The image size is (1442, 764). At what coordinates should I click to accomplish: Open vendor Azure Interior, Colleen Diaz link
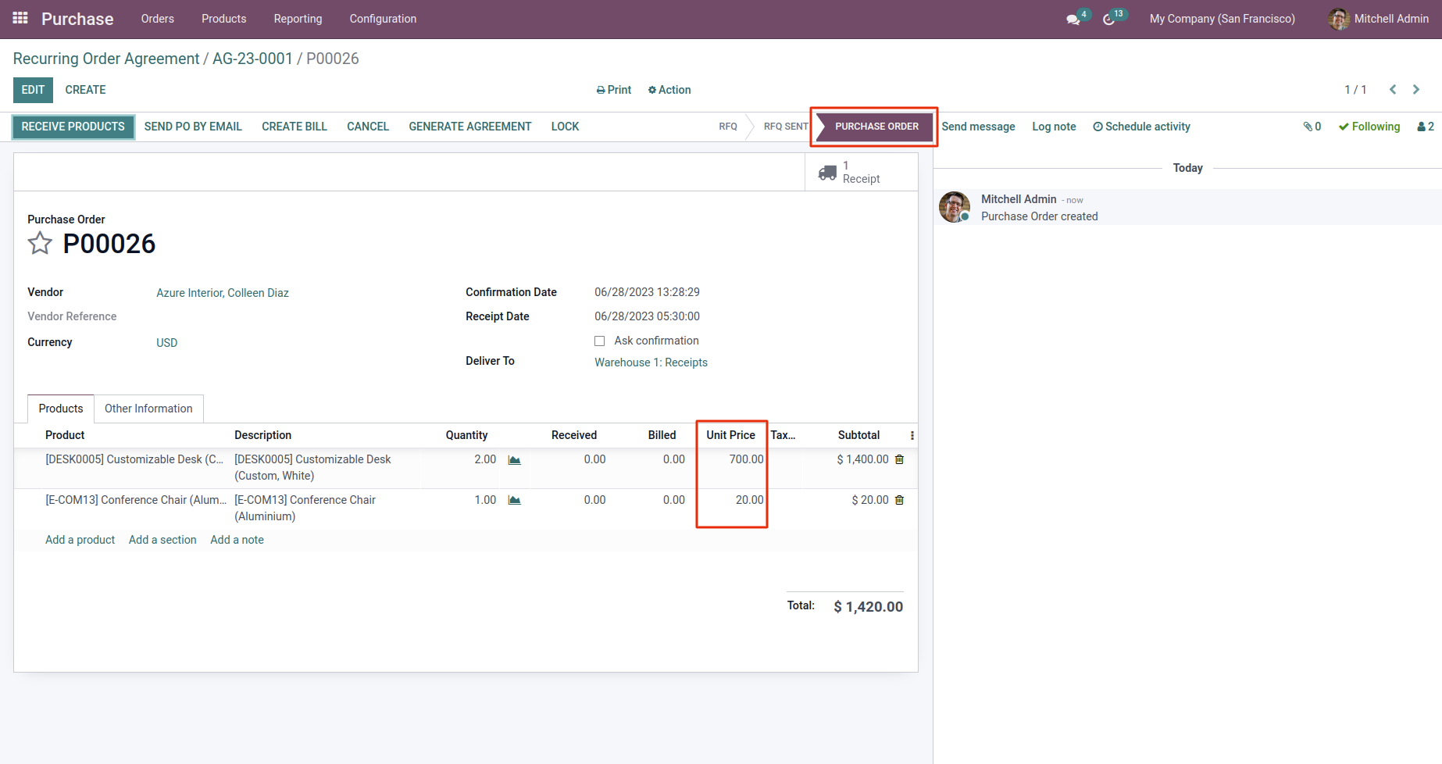tap(223, 293)
